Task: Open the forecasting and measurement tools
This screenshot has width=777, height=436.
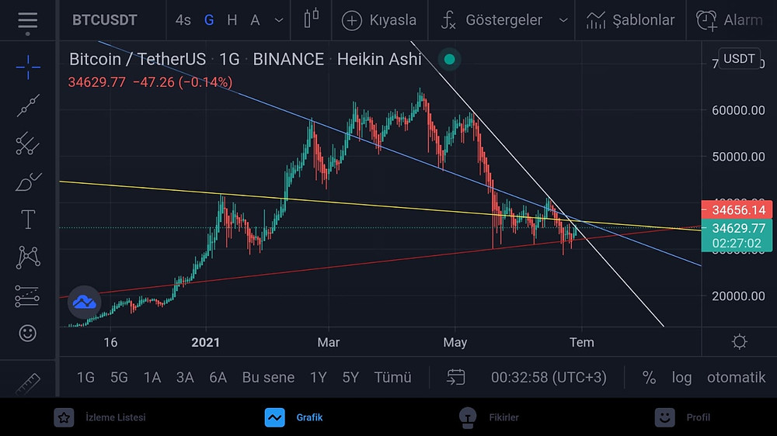Action: [27, 296]
